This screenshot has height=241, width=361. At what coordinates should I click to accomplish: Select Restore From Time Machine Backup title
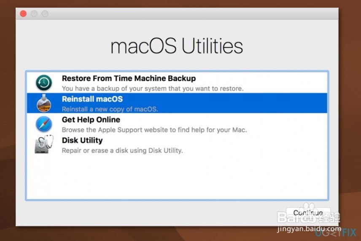click(x=129, y=79)
